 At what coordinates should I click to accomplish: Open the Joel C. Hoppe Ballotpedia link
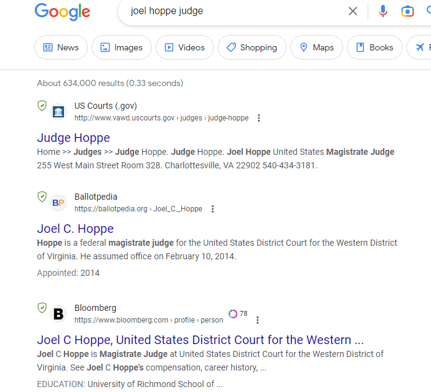tap(75, 229)
